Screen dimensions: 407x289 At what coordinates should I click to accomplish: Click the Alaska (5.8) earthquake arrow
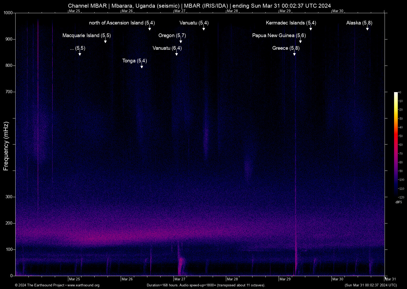pyautogui.click(x=368, y=29)
